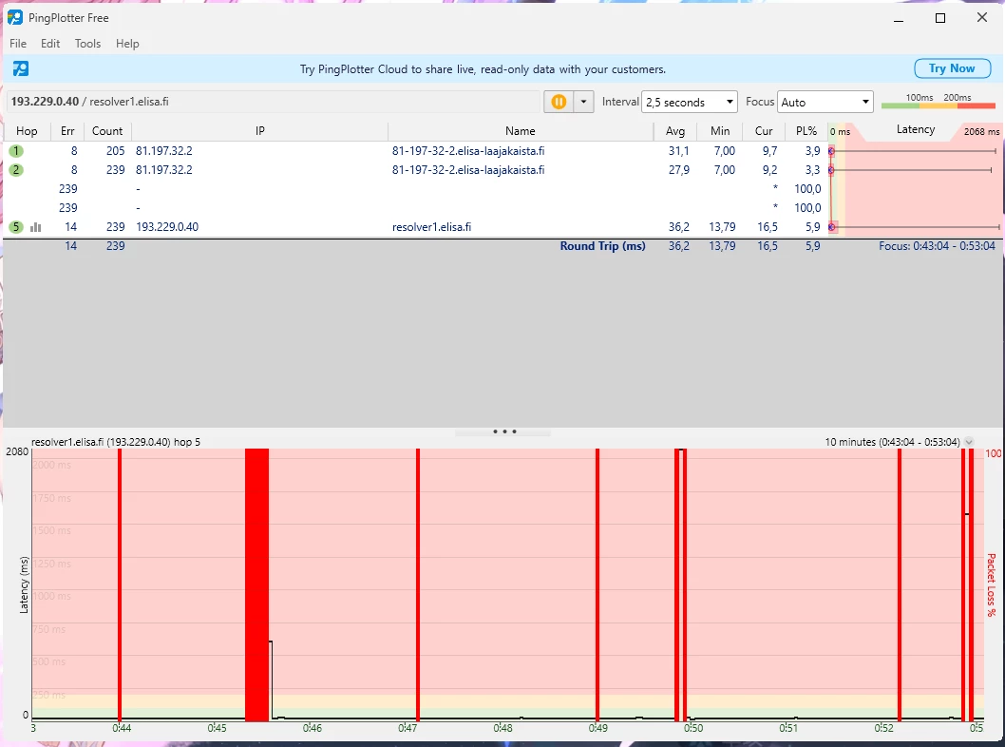The width and height of the screenshot is (1005, 747).
Task: Select the hop 1 green circle
Action: pos(16,151)
